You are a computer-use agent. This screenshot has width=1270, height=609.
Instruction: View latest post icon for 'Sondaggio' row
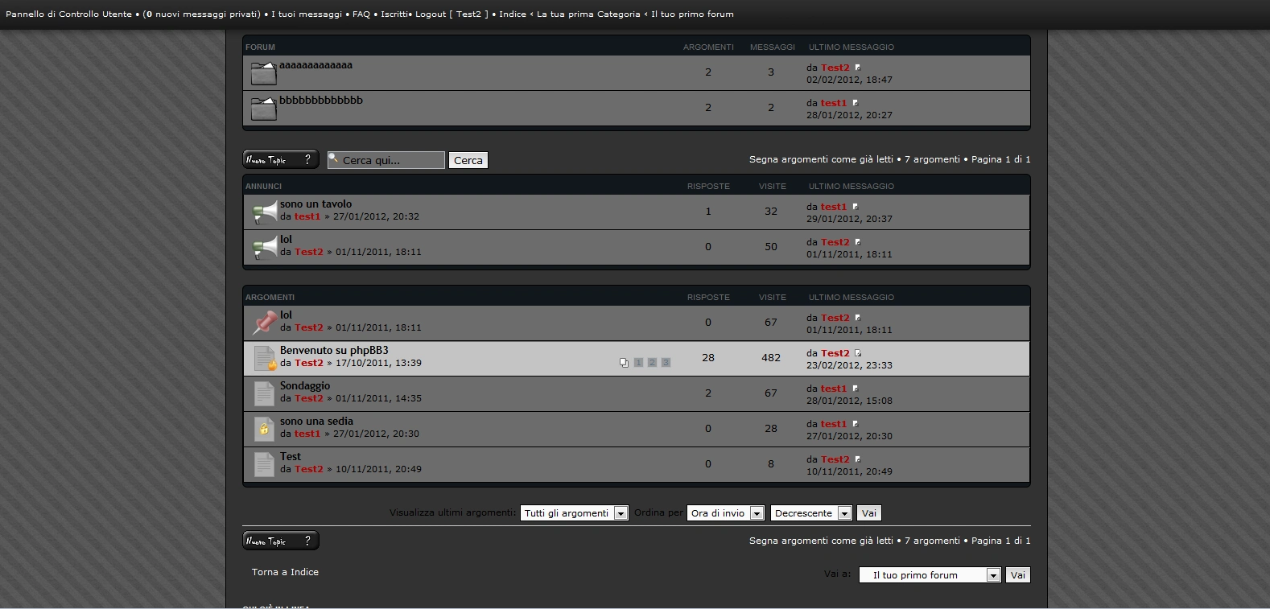coord(855,389)
